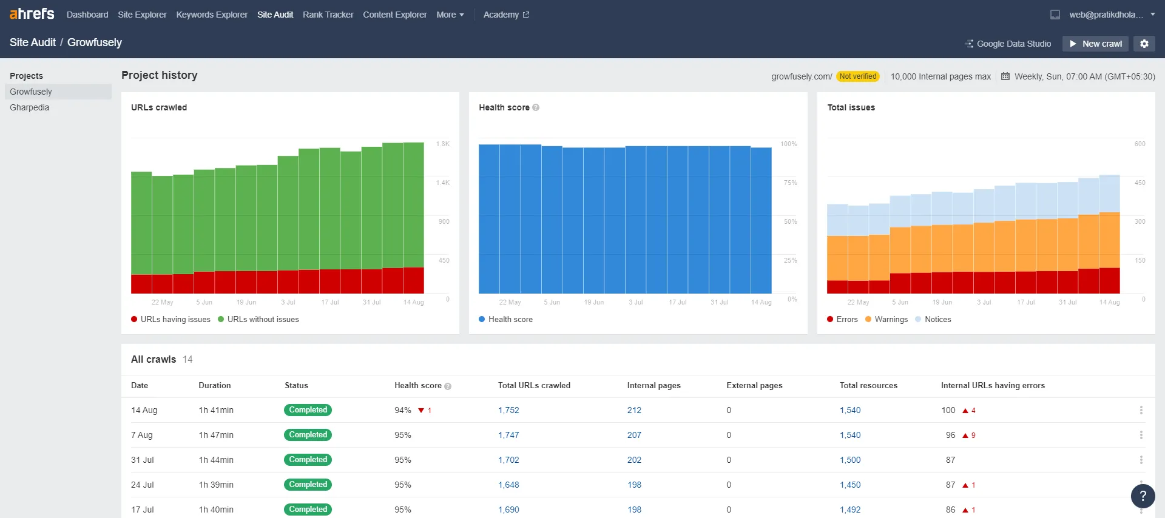Viewport: 1165px width, 518px height.
Task: Toggle URLs having issues legend
Action: coord(171,320)
